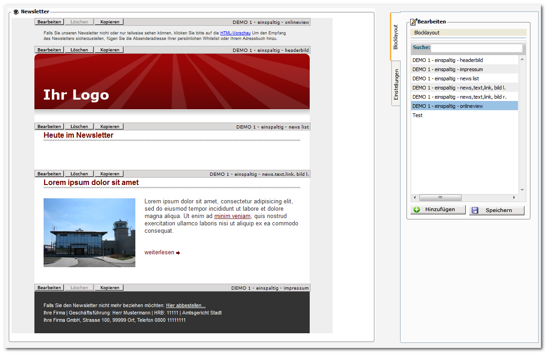
Task: Open the HTML-Vorschau link
Action: (x=235, y=33)
